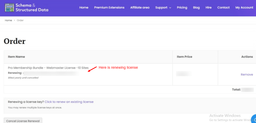Image resolution: width=256 pixels, height=123 pixels.
Task: Open the Contact page
Action: pos(223,7)
